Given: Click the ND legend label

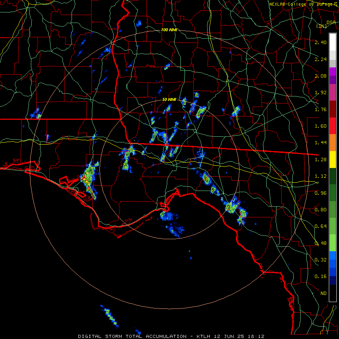Looking at the screenshot, I should (324, 293).
